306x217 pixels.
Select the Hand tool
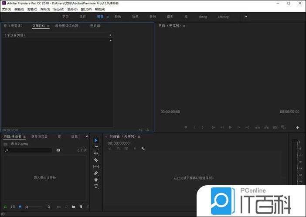pyautogui.click(x=96, y=180)
